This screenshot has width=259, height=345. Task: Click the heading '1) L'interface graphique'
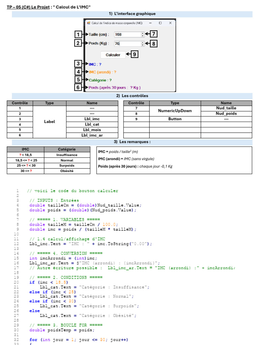pyautogui.click(x=132, y=13)
